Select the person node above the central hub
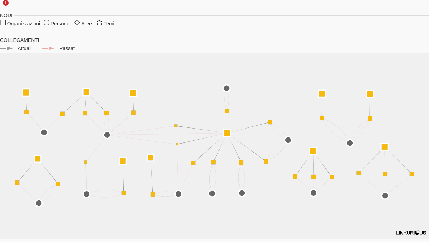Image resolution: width=429 pixels, height=242 pixels. coord(227,88)
